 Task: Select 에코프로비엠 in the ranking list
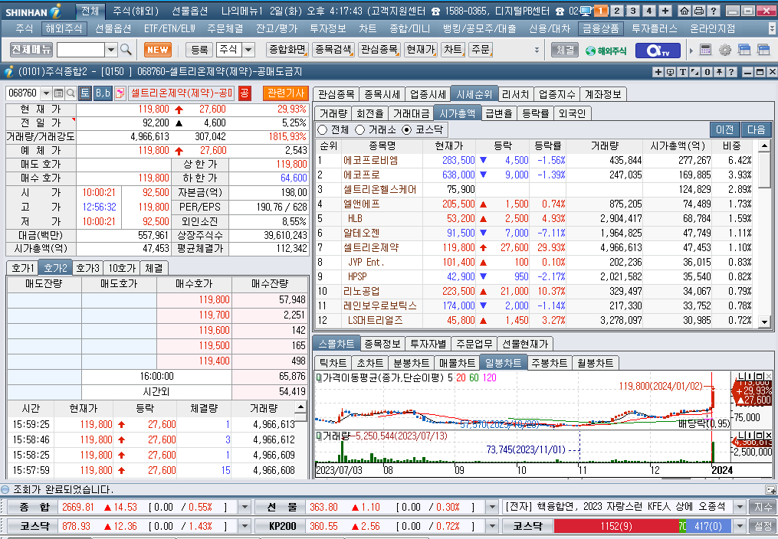click(371, 161)
